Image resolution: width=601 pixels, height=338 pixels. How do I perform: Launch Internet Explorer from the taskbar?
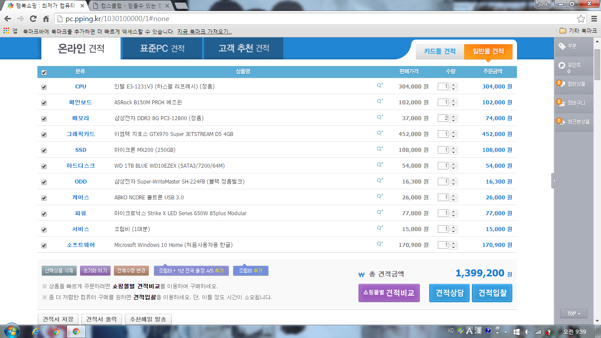35,332
